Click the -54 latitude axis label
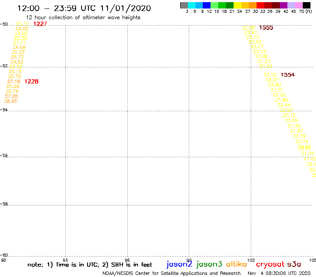 pos(4,110)
